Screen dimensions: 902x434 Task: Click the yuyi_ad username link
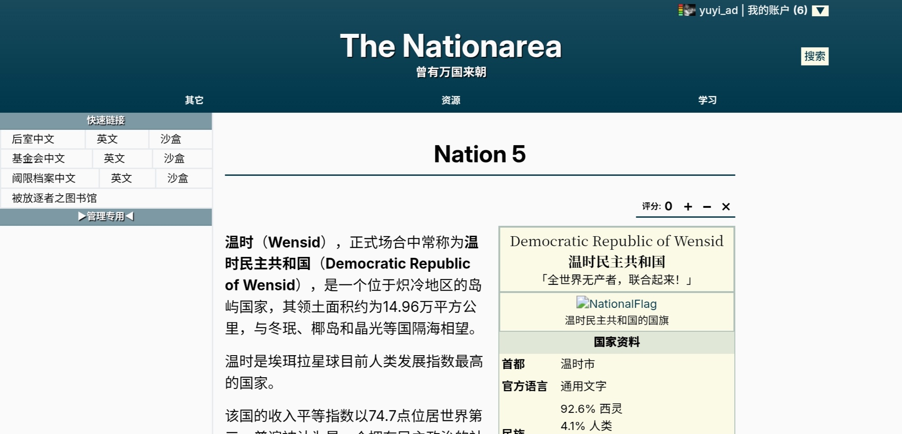tap(718, 10)
